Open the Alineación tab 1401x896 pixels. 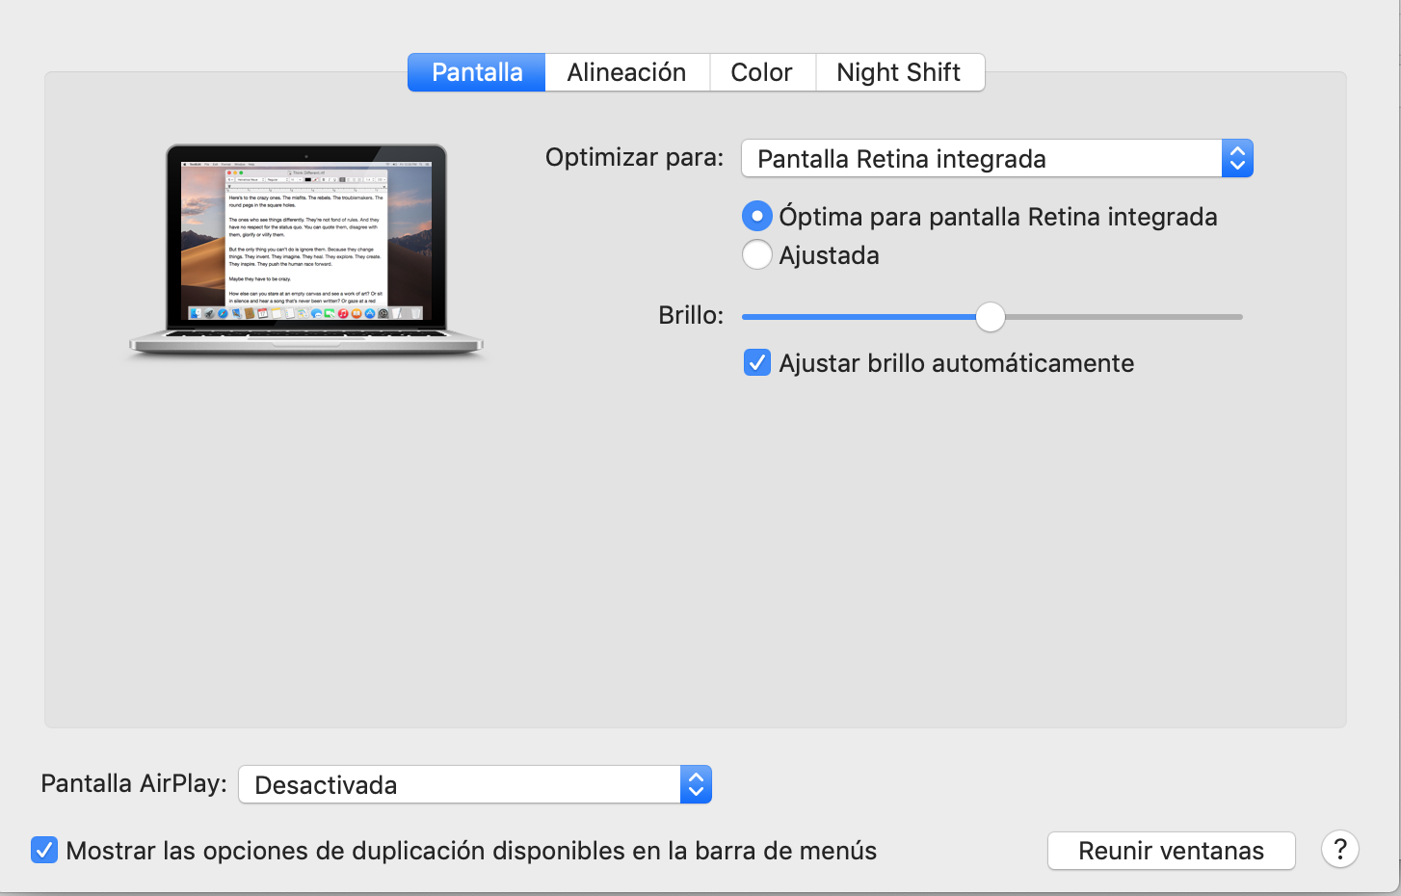(627, 72)
